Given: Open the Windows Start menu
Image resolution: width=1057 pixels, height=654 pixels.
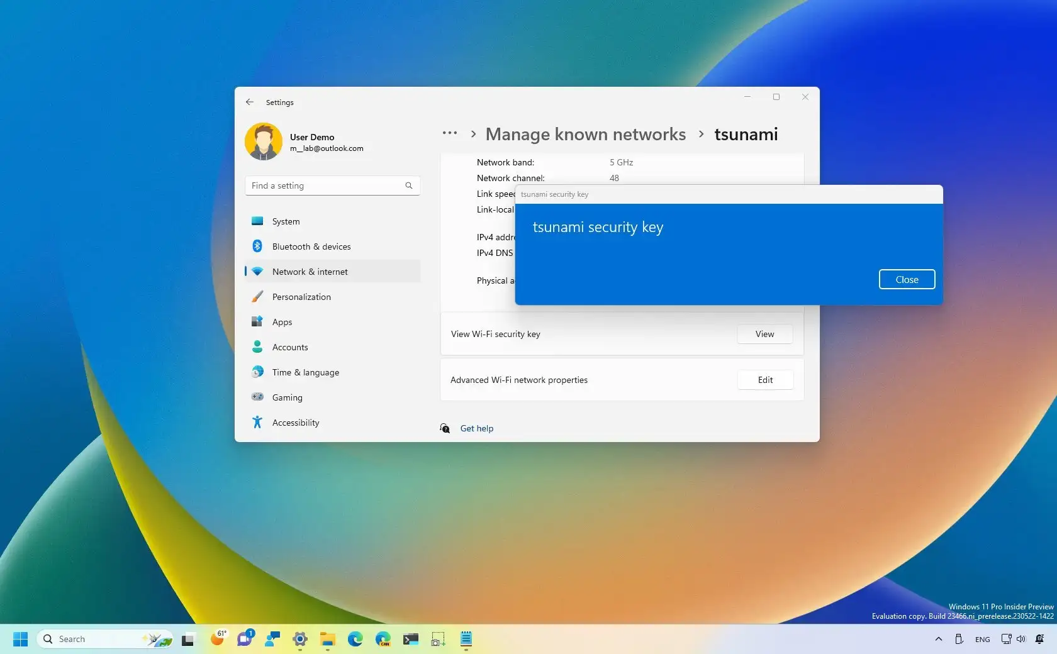Looking at the screenshot, I should (x=20, y=639).
